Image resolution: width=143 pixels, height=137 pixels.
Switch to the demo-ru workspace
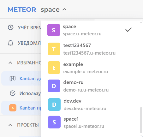(x=91, y=86)
